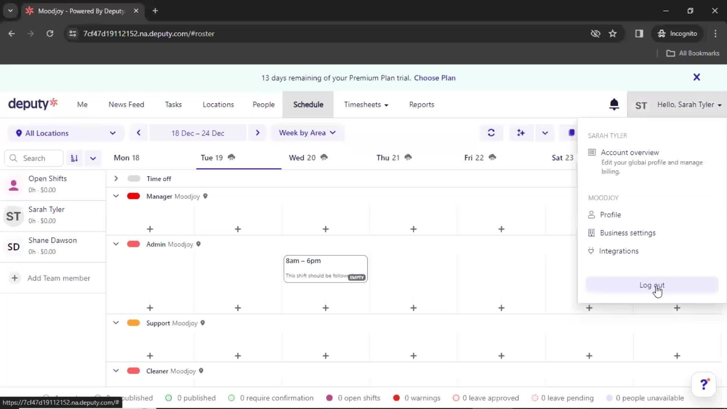Open the help question mark widget
Viewport: 727px width, 409px height.
point(704,384)
